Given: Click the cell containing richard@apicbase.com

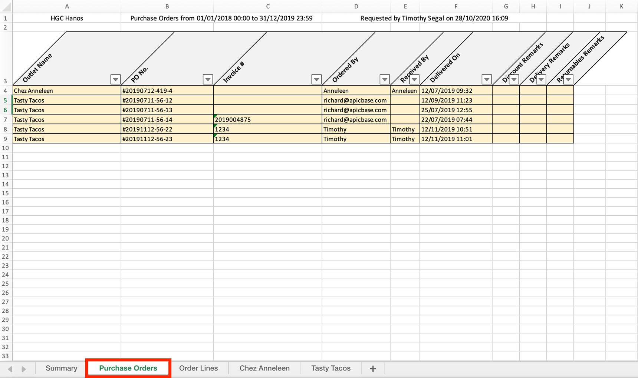Looking at the screenshot, I should tap(355, 100).
